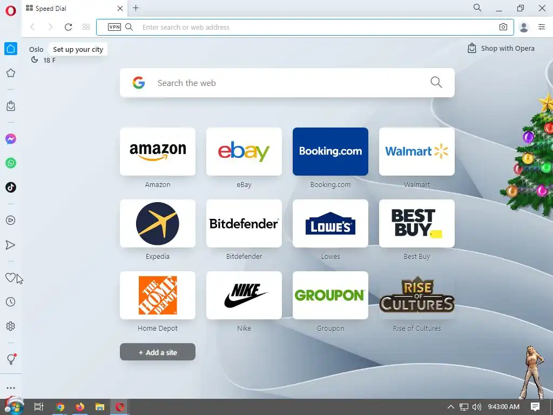Open the Shopping bag sidebar icon
553x415 pixels.
pos(11,106)
